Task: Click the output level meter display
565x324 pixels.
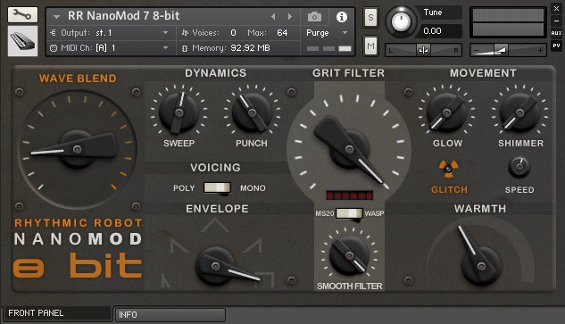Action: click(x=508, y=22)
